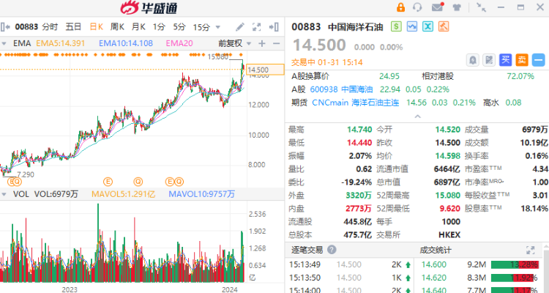Zoom in chart with plus icon
Image resolution: width=549 pixels, height=293 pixels.
click(x=262, y=43)
